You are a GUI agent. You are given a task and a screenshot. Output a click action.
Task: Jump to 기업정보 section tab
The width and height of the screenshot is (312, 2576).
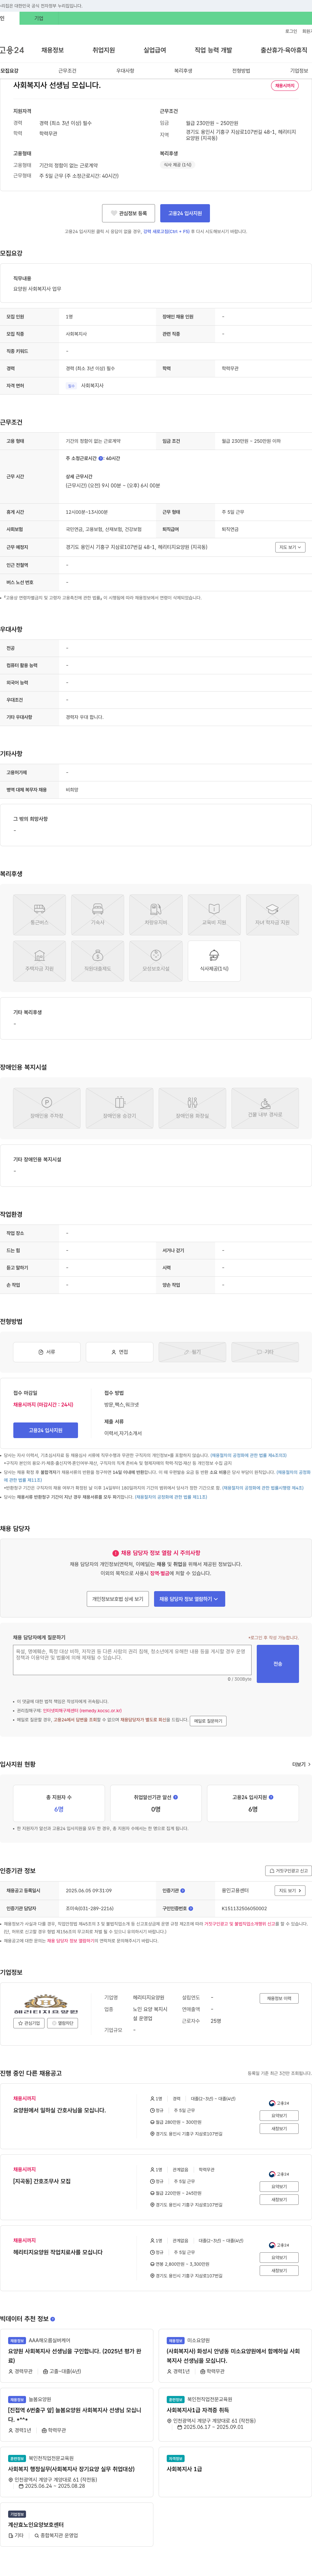click(299, 71)
